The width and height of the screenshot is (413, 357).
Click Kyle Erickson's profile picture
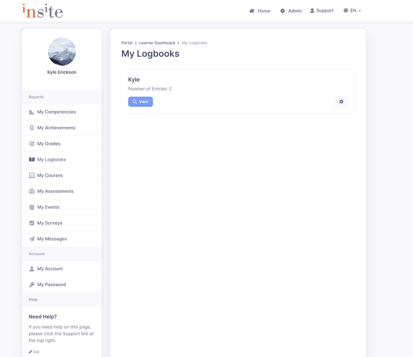point(62,52)
